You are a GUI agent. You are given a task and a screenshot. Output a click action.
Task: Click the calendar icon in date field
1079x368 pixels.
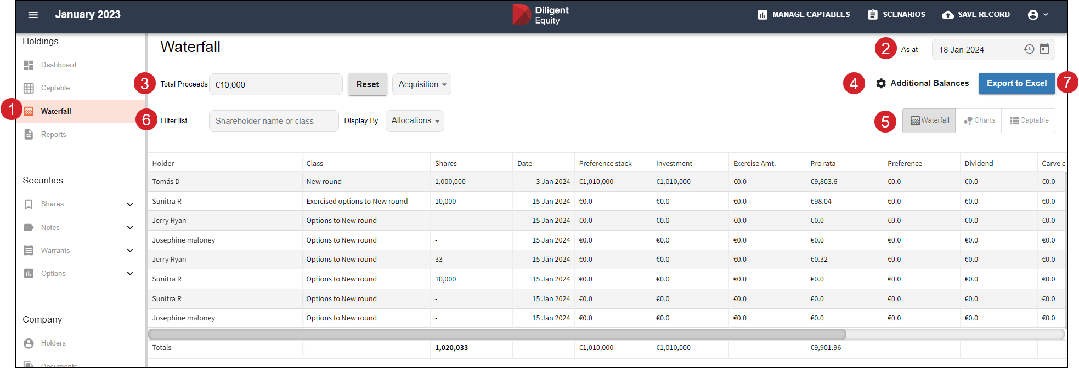(1044, 49)
